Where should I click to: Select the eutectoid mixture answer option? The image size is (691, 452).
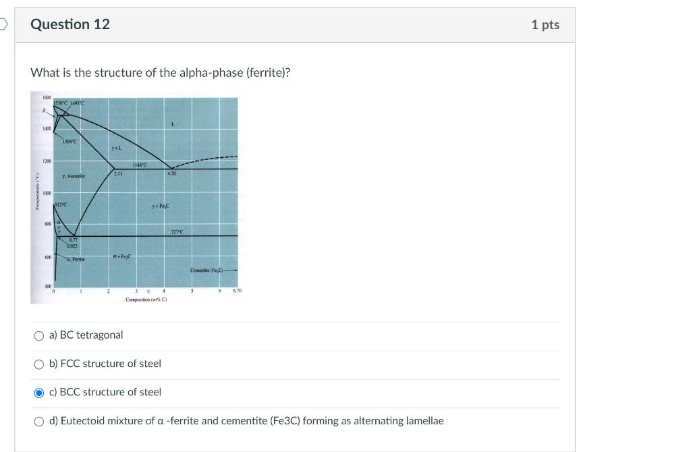(x=246, y=420)
